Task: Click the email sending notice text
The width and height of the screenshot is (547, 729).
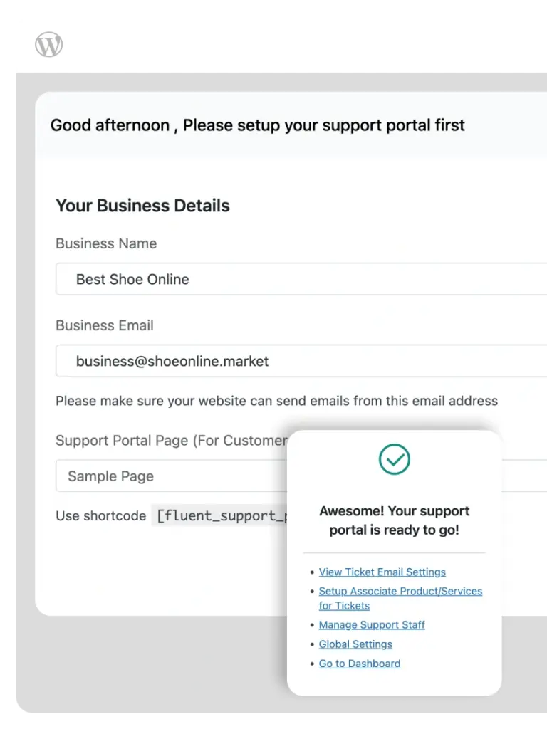Action: (276, 401)
